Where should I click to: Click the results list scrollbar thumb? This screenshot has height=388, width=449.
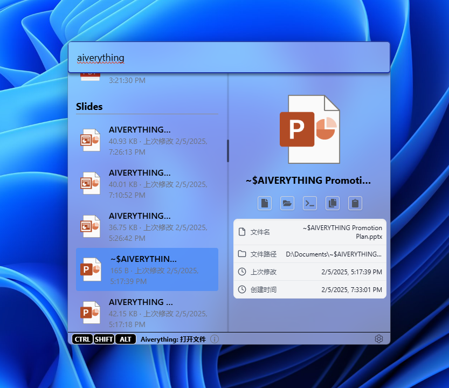228,151
